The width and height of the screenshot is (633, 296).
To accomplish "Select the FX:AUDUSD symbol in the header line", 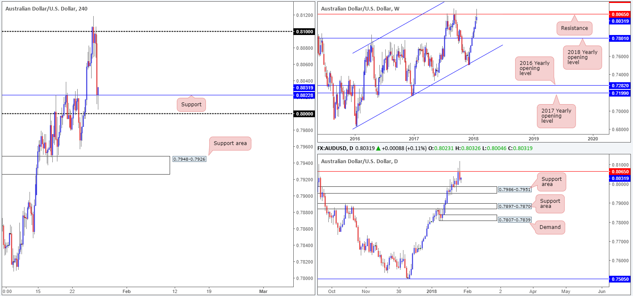I will (x=333, y=148).
